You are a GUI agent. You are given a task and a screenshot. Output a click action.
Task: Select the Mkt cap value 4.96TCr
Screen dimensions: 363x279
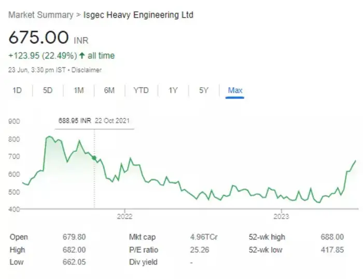204,237
